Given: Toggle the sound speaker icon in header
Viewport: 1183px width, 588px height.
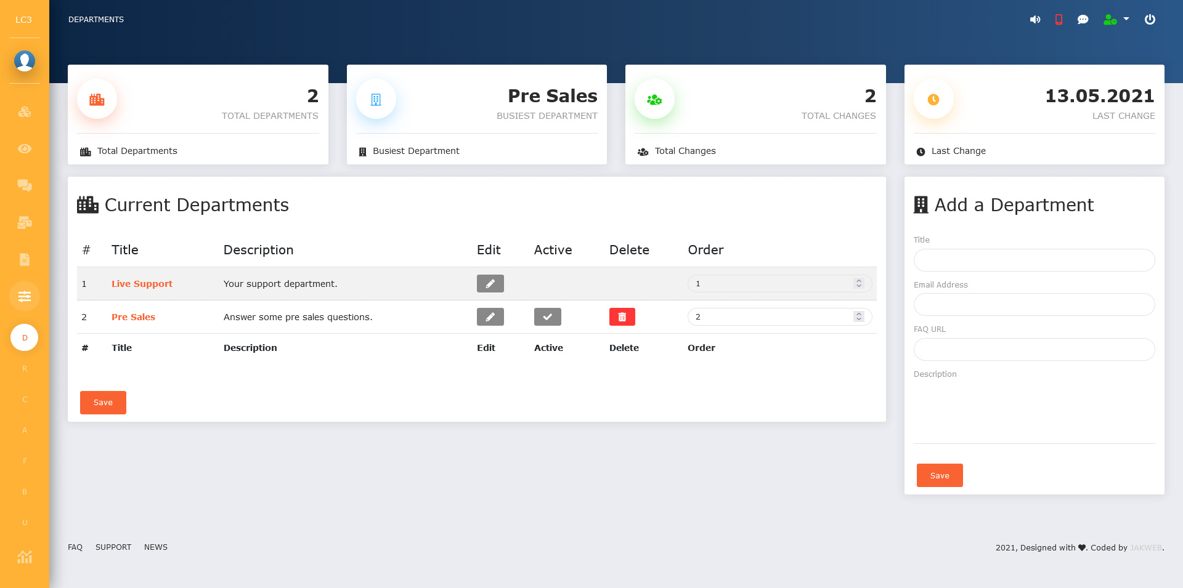Looking at the screenshot, I should (x=1035, y=20).
